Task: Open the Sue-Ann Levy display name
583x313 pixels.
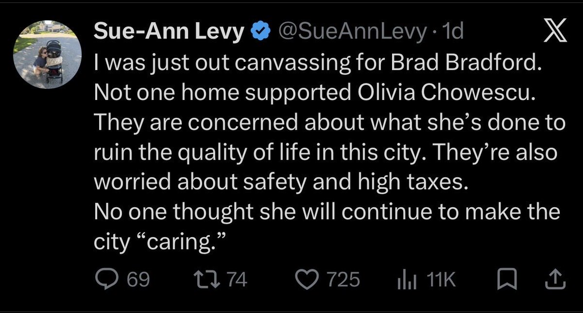Action: tap(169, 33)
